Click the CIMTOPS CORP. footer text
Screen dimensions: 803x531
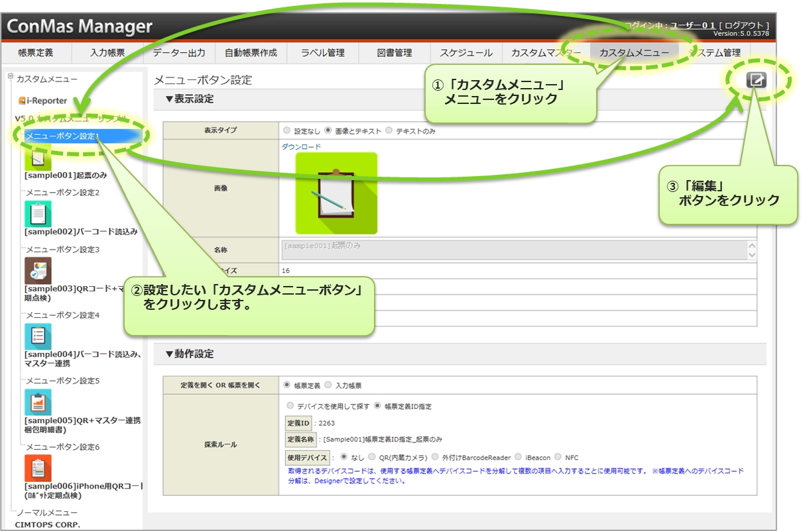[x=47, y=525]
